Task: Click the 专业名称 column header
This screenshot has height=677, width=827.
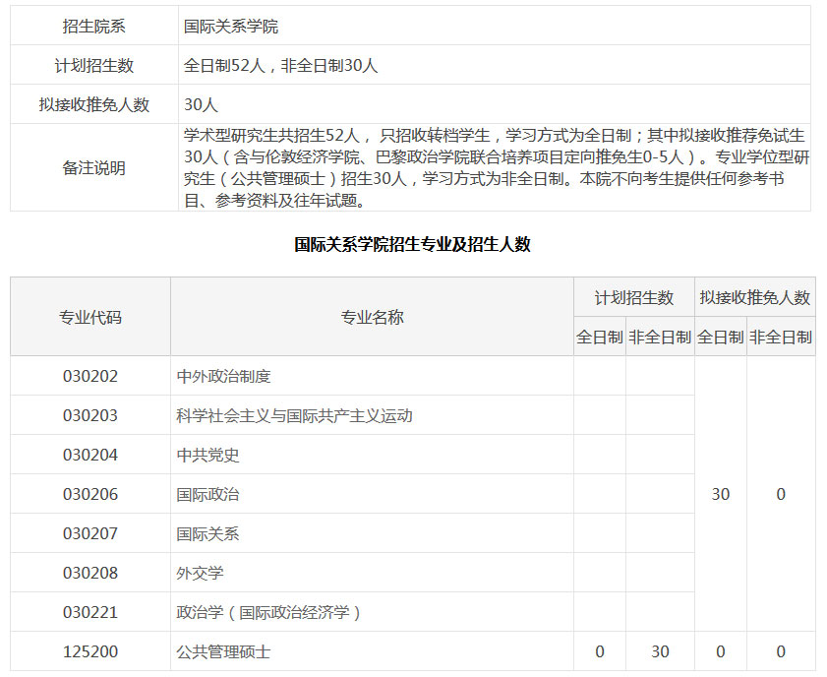Action: (x=372, y=317)
